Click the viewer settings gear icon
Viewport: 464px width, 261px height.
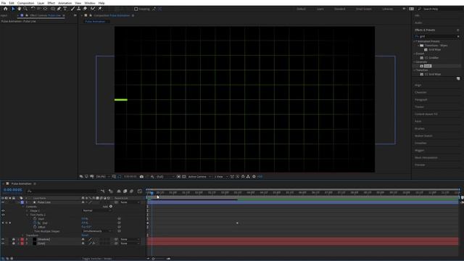click(x=254, y=177)
